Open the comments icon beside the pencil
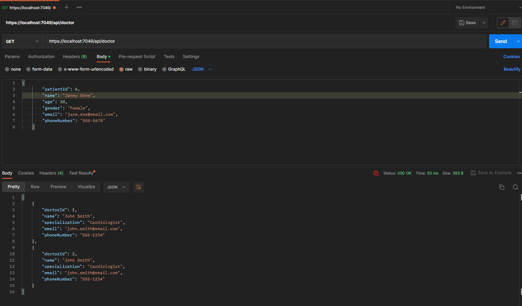522x306 pixels. coord(515,23)
